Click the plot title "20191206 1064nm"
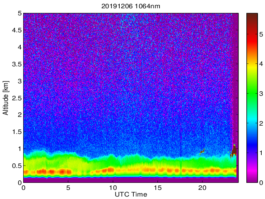 pyautogui.click(x=130, y=6)
